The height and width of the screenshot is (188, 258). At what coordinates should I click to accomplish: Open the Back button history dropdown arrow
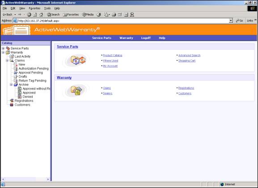[15, 15]
